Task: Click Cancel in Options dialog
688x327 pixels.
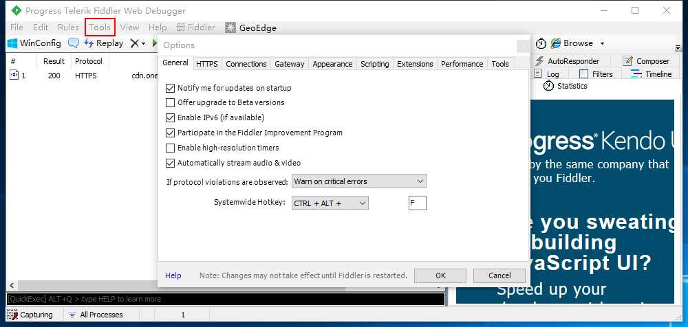Action: click(499, 275)
